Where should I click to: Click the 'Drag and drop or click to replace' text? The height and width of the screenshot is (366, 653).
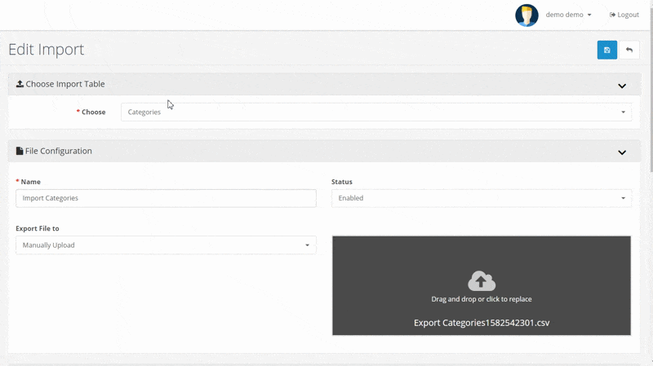(482, 299)
